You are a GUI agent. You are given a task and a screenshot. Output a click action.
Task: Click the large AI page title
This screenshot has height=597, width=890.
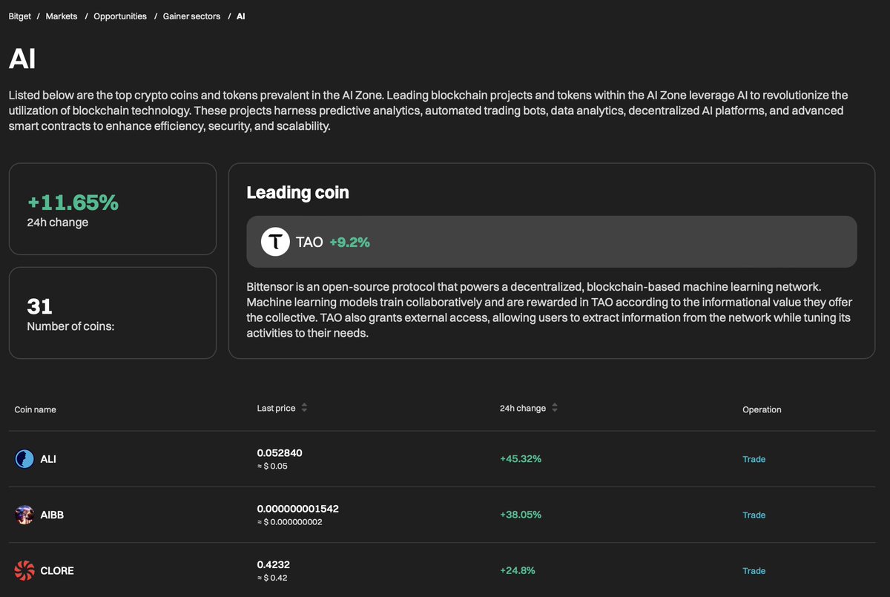[x=22, y=59]
